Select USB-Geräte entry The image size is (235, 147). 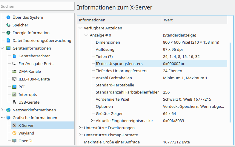point(29,102)
